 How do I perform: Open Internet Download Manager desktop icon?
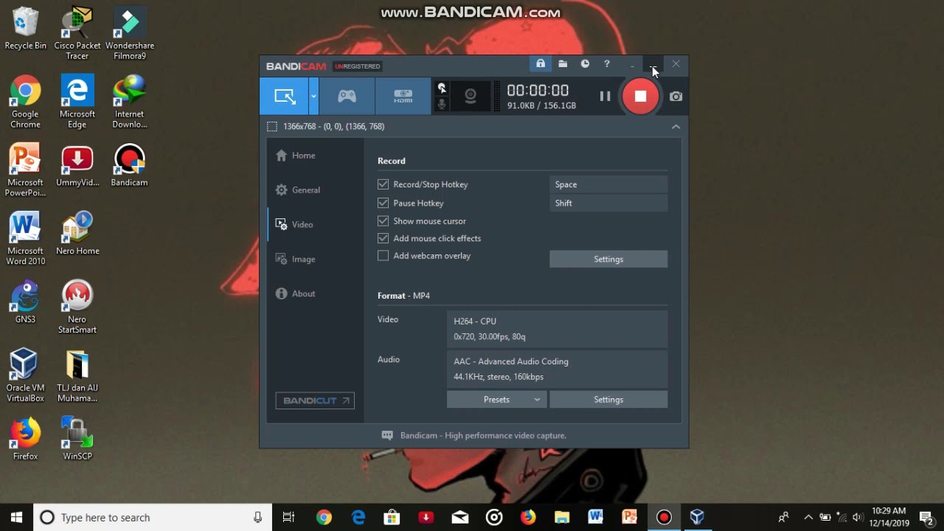(130, 103)
